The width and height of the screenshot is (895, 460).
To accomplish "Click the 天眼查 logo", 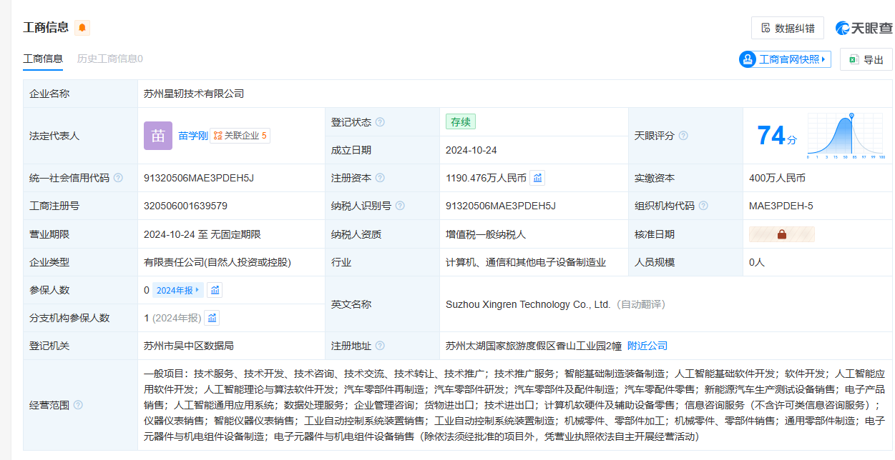I will pos(864,28).
